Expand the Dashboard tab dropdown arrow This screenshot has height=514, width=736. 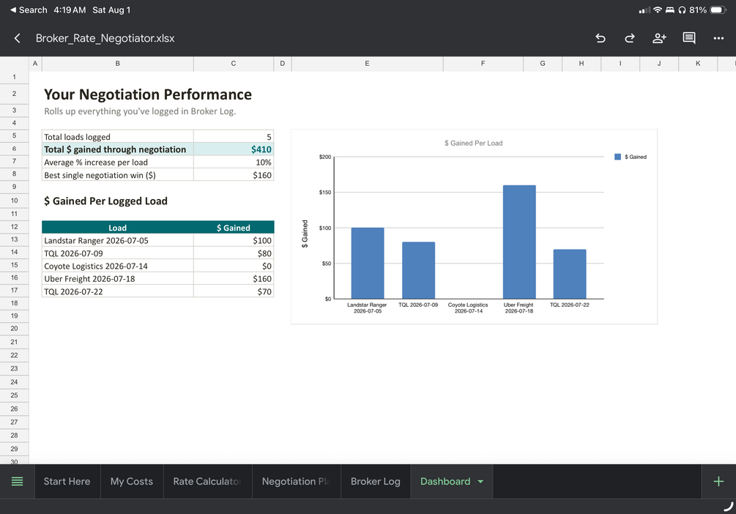click(480, 481)
